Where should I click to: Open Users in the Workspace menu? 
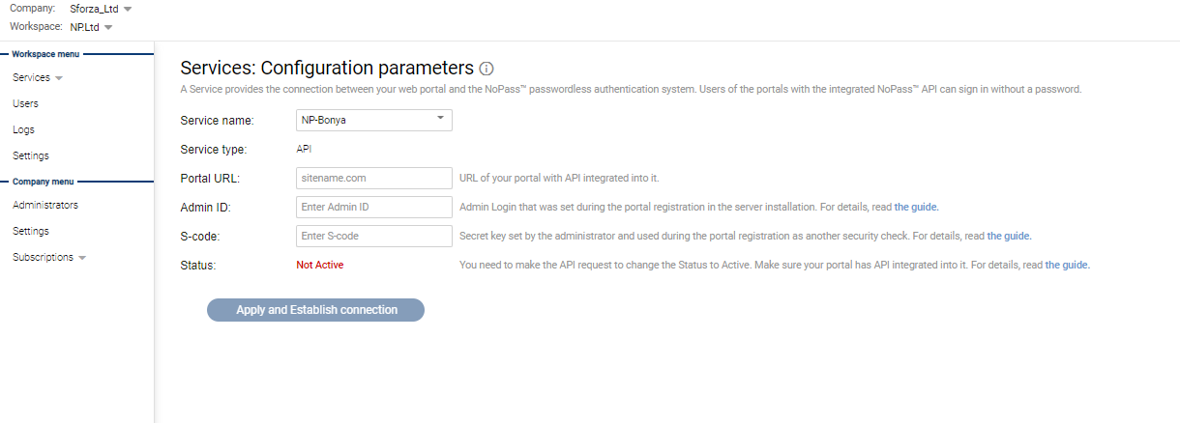(25, 103)
